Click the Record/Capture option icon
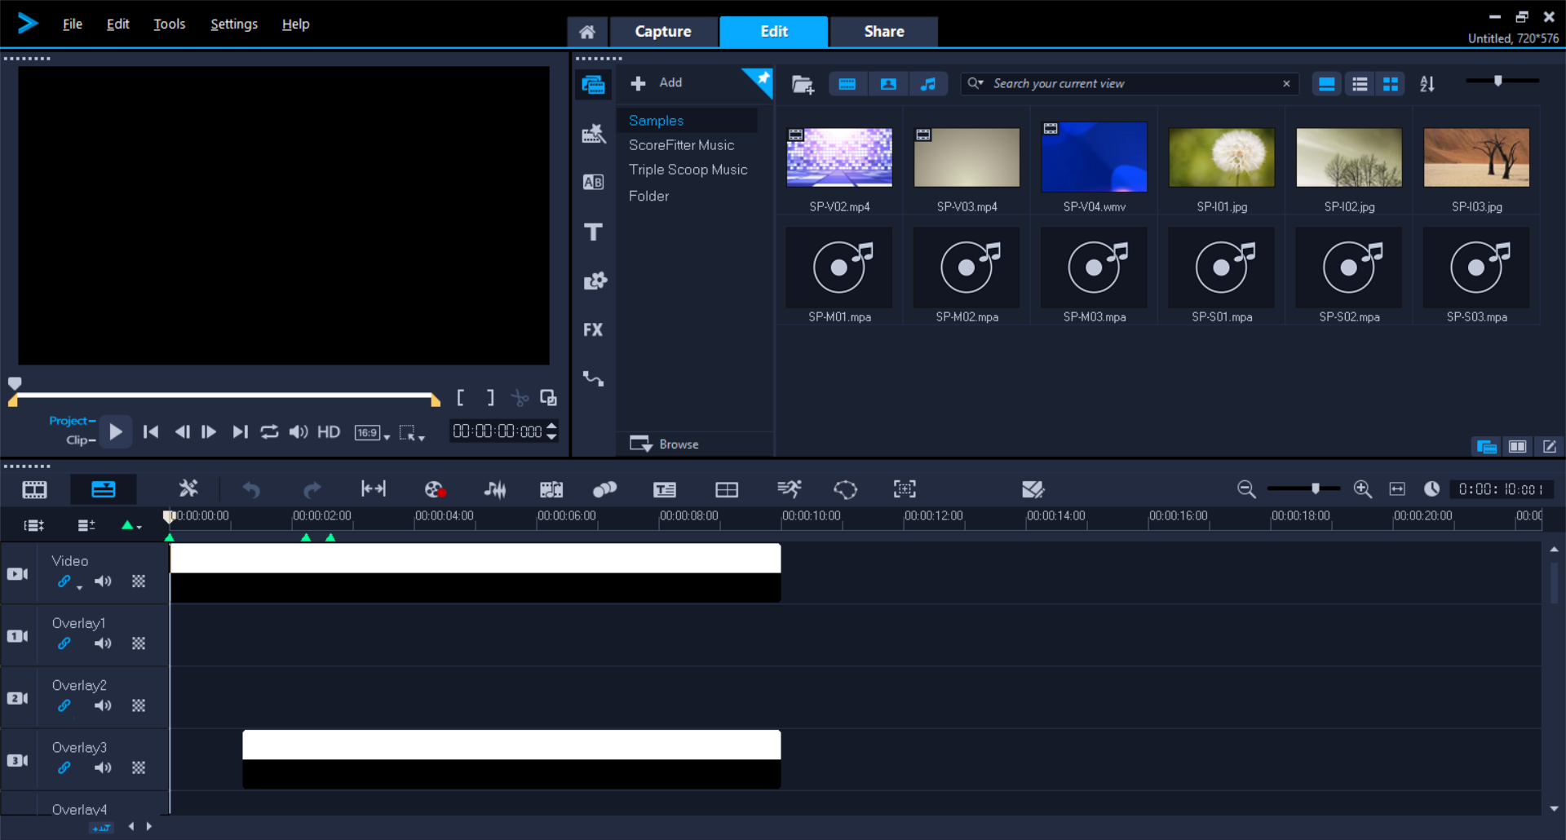Viewport: 1566px width, 840px height. point(435,489)
